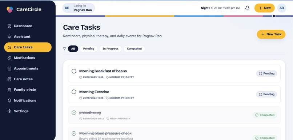Open the phisotheapy task title

click(x=90, y=113)
